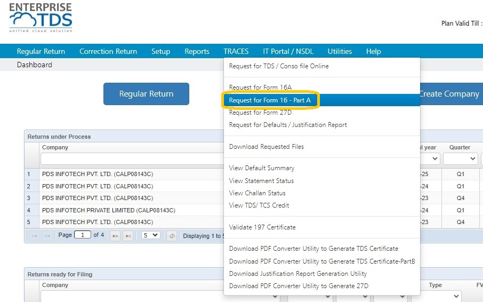Image resolution: width=483 pixels, height=302 pixels.
Task: Open the Reports menu
Action: [x=197, y=51]
